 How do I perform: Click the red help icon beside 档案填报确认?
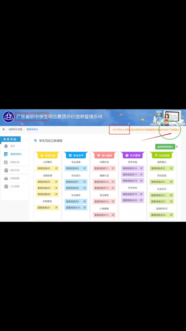pos(177,147)
